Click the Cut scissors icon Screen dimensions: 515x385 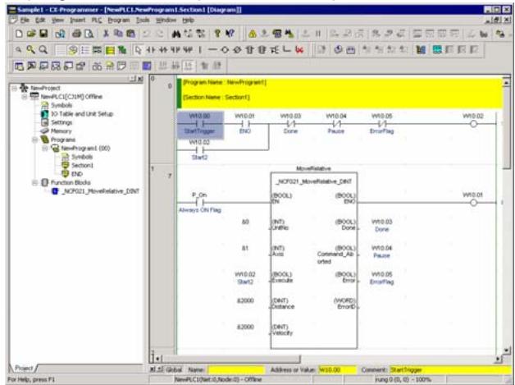[x=106, y=34]
